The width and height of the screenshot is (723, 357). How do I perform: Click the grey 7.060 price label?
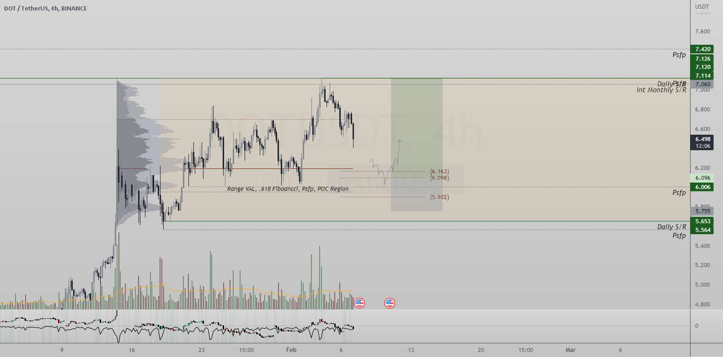tap(702, 84)
